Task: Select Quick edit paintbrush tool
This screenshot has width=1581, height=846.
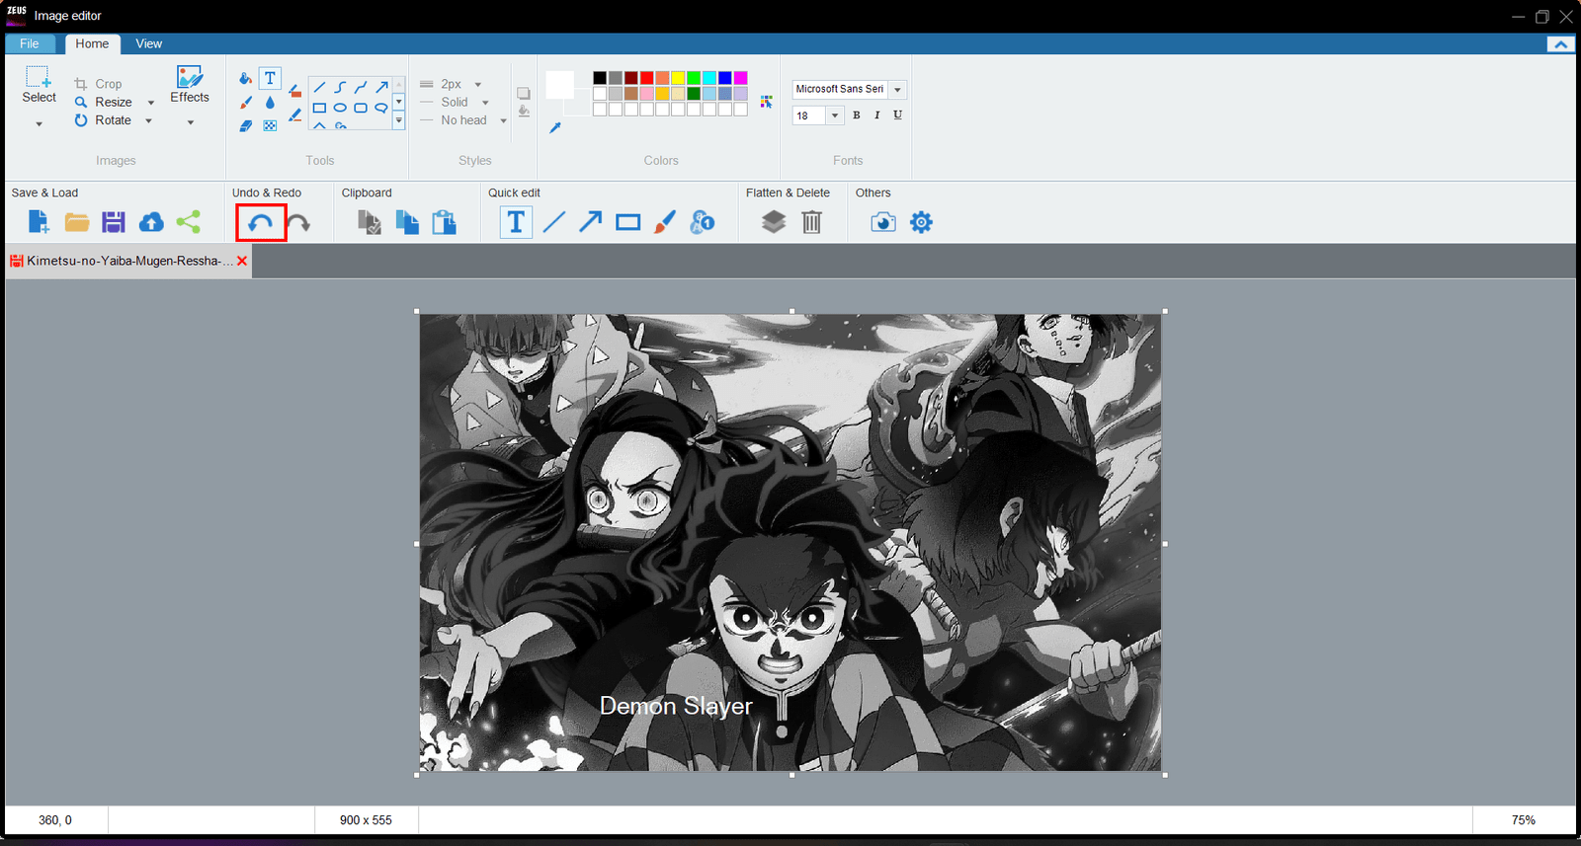Action: coord(665,222)
